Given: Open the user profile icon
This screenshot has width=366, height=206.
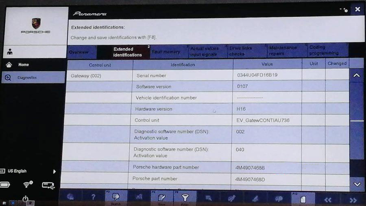Looking at the screenshot, I should [10, 52].
